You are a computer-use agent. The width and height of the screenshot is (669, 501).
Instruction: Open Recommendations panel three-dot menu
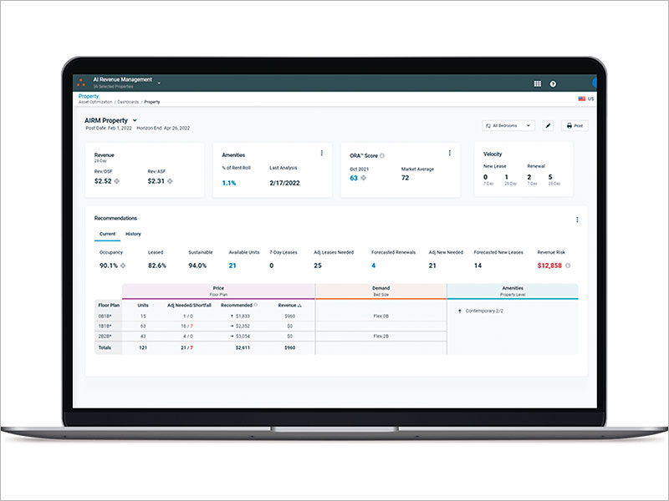[577, 220]
